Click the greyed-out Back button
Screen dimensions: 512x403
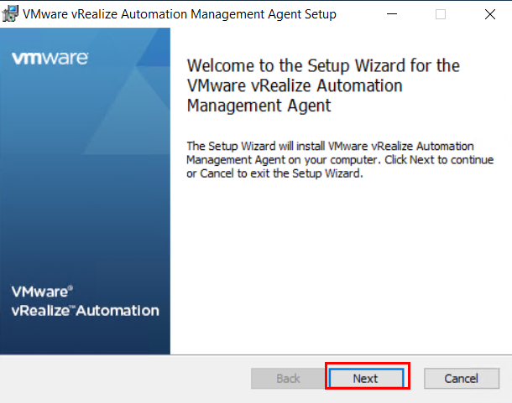click(x=288, y=378)
